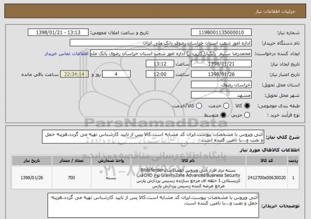Select the کالا/خدمت radio option
This screenshot has width=311, height=219.
point(199,106)
